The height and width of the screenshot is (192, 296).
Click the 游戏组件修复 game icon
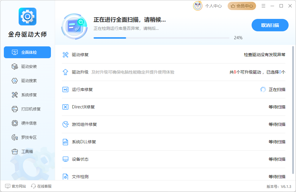click(x=65, y=124)
